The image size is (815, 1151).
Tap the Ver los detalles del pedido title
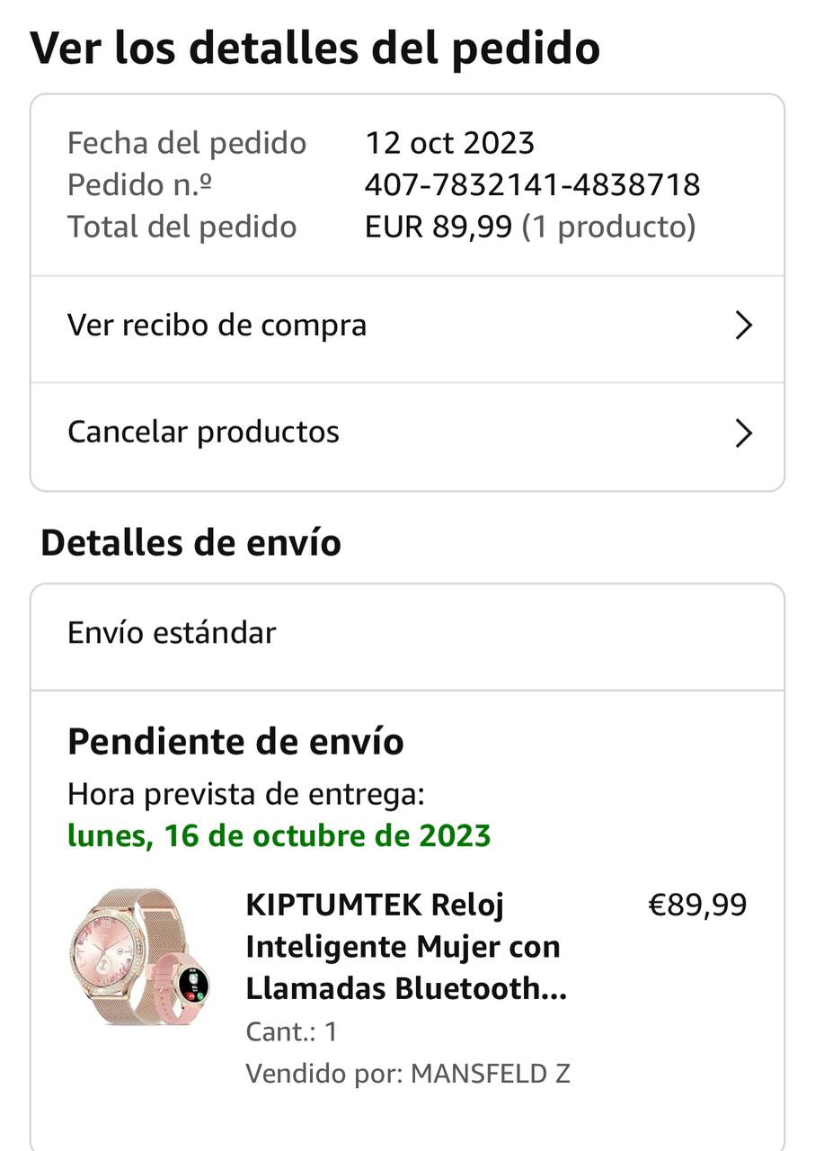(x=315, y=48)
